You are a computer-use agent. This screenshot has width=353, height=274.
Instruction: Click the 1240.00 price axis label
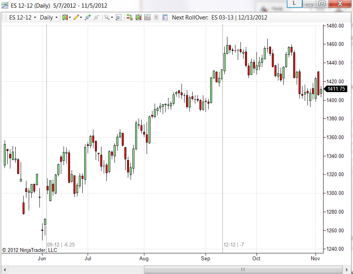[x=335, y=249]
